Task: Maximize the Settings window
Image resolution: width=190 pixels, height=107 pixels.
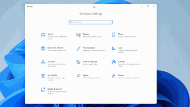Action: (x=148, y=6)
